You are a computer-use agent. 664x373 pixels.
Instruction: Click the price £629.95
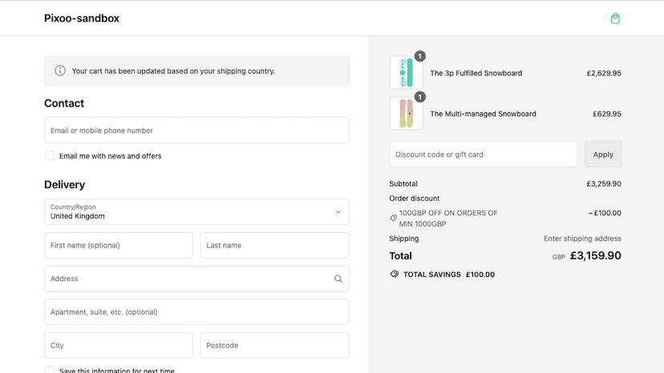coord(607,114)
